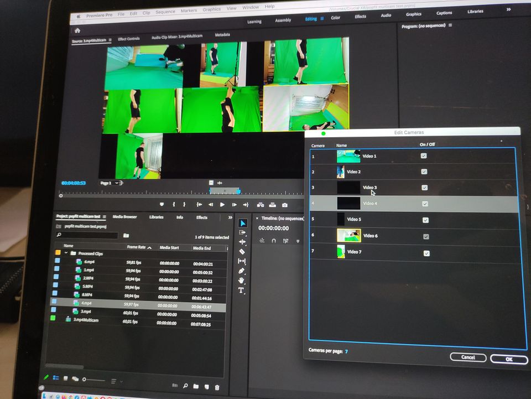Select the Razor tool in the toolbar
This screenshot has height=399, width=531.
pos(242,251)
